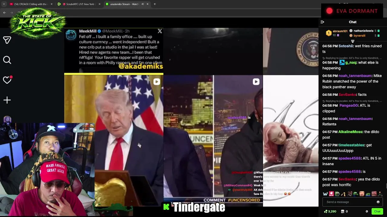
Task: Click username Sxtoshii in chat
Action: click(x=346, y=46)
